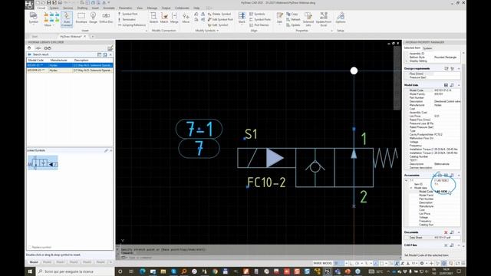Click the Terminator tool
Viewport: 491px width, 276px height.
(127, 19)
